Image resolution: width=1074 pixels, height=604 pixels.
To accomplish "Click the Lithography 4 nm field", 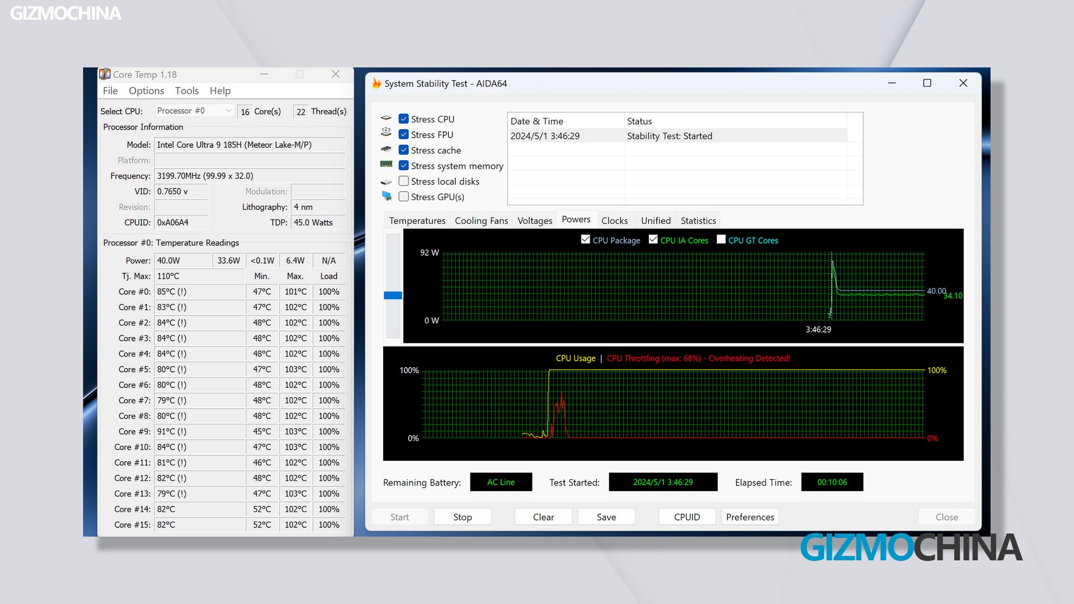I will pyautogui.click(x=318, y=207).
